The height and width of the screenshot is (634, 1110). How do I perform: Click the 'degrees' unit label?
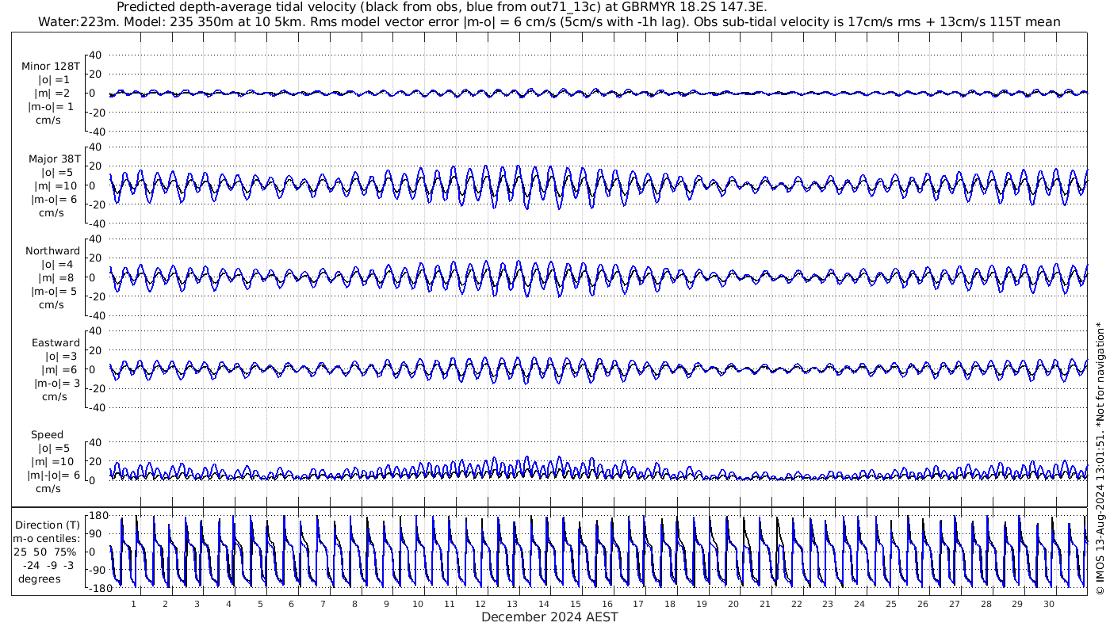[40, 579]
